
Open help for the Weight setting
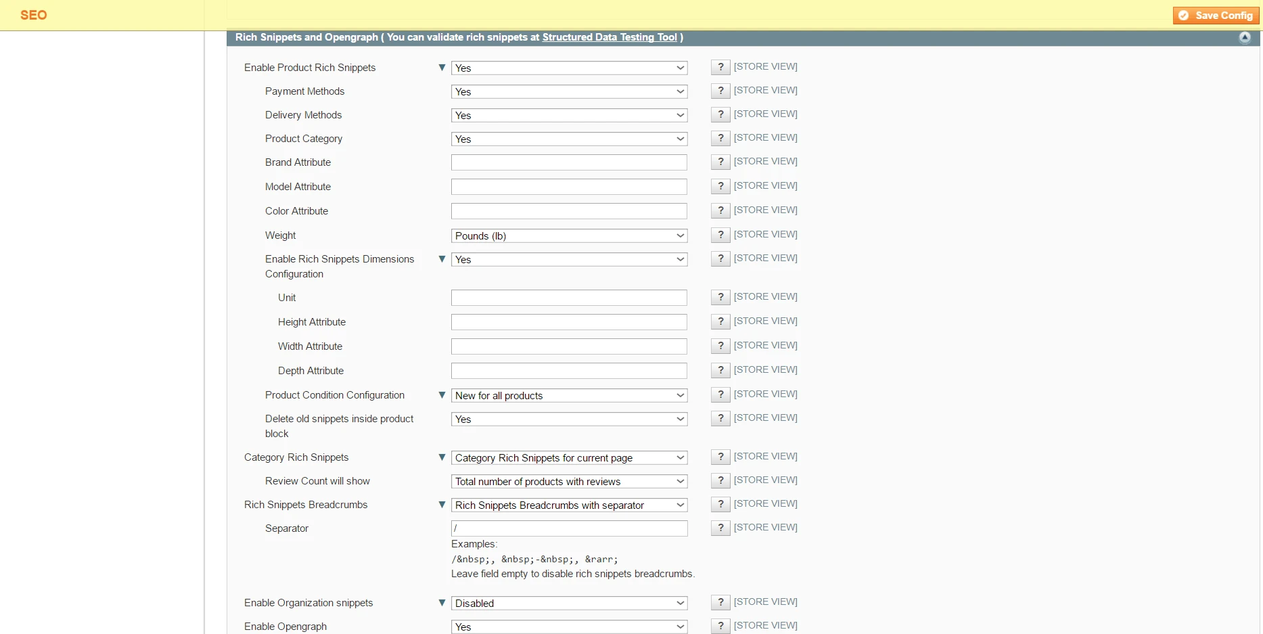point(719,235)
